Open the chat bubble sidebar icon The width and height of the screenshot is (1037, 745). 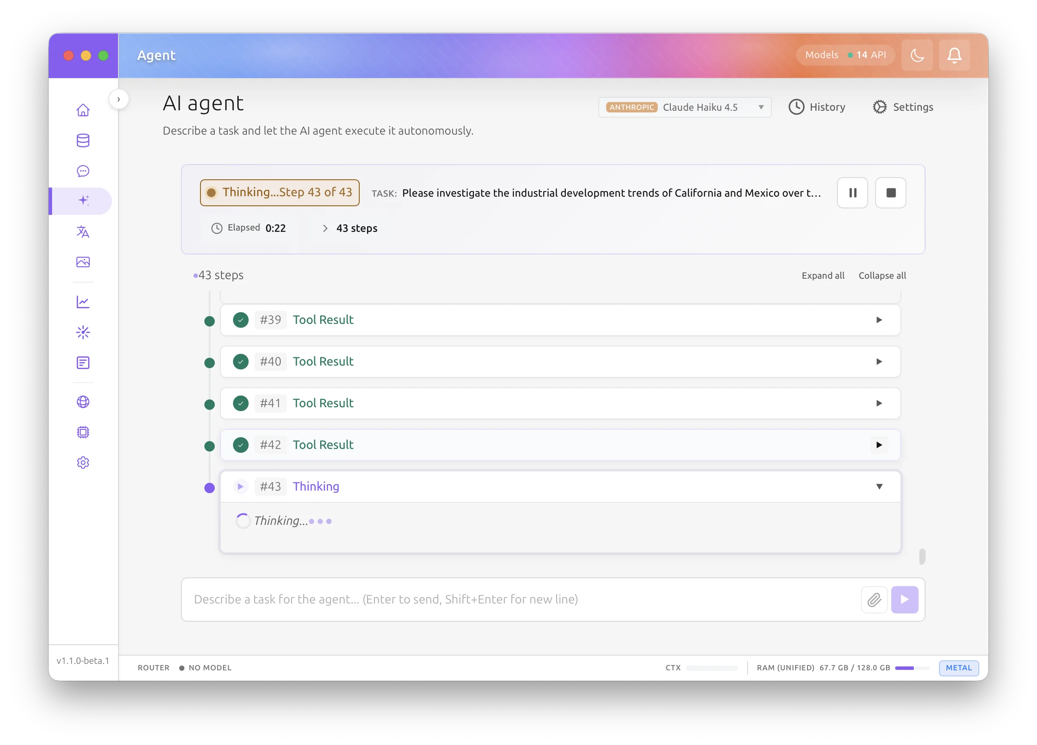[x=83, y=171]
